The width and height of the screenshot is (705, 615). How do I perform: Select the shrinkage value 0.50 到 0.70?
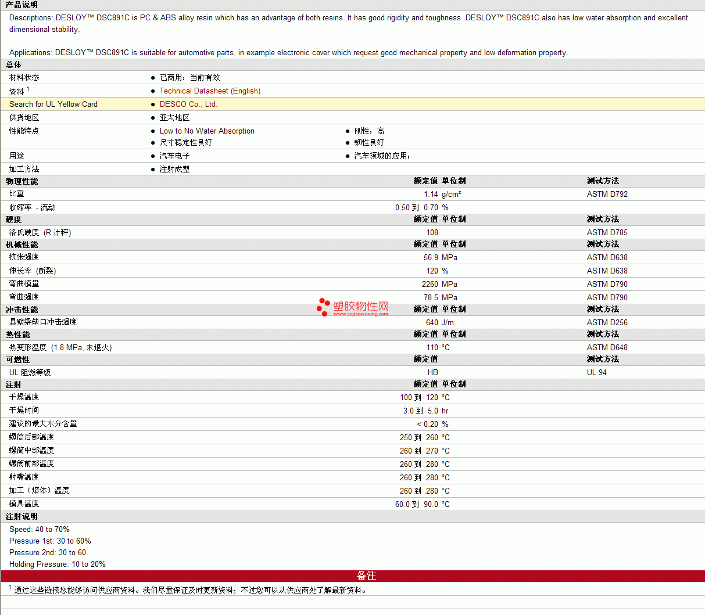(x=417, y=207)
